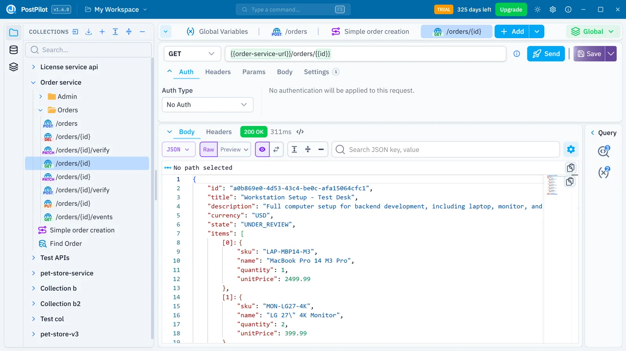Click the import collection download icon
Image resolution: width=626 pixels, height=351 pixels.
pyautogui.click(x=89, y=32)
